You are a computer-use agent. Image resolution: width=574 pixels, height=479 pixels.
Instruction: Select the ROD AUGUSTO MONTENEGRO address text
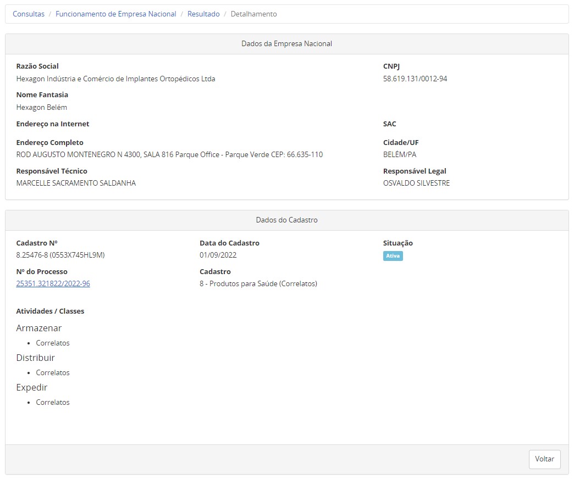169,155
